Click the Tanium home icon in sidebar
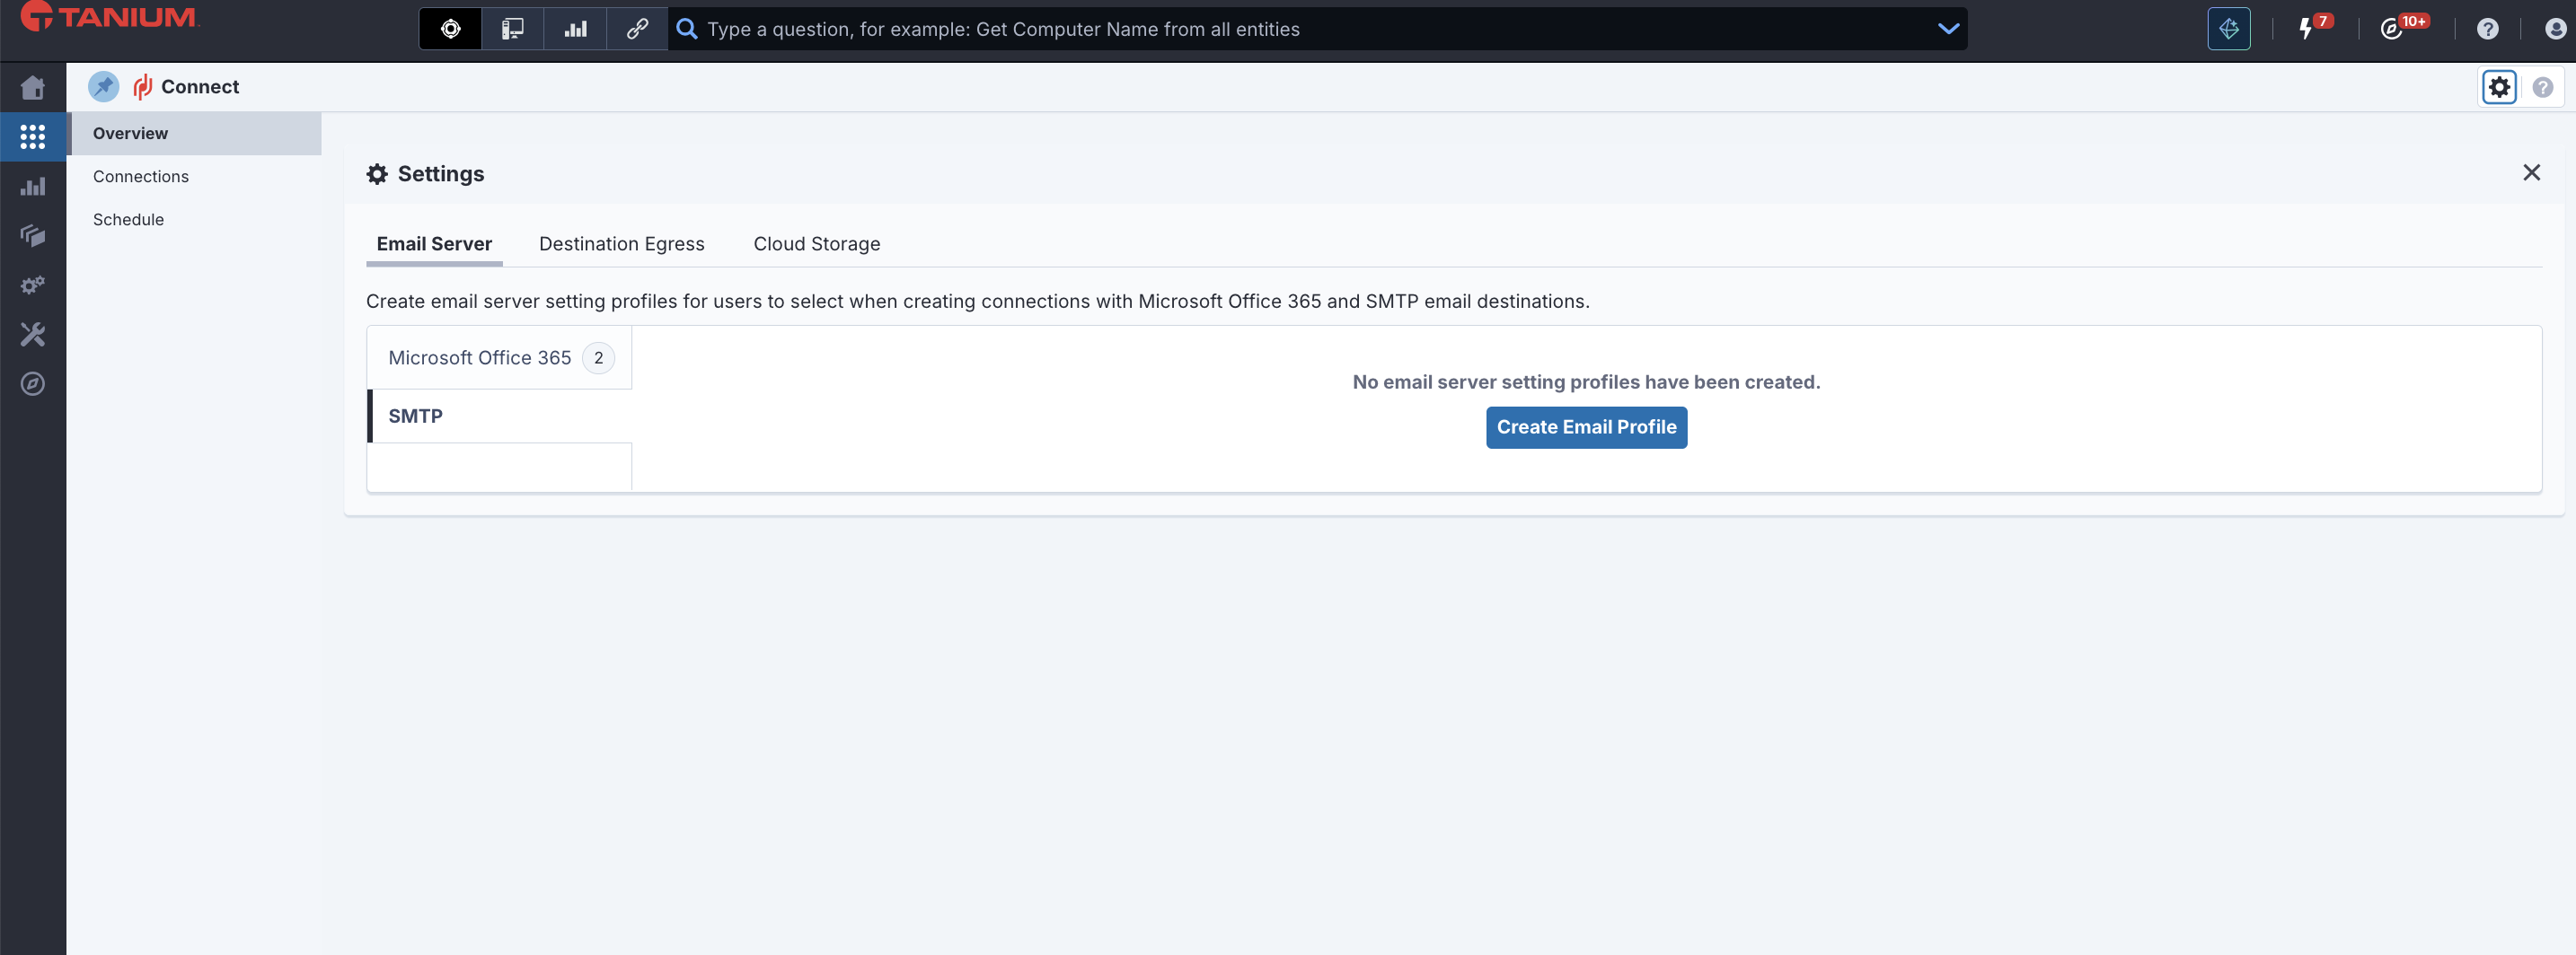This screenshot has width=2576, height=955. pos(32,88)
